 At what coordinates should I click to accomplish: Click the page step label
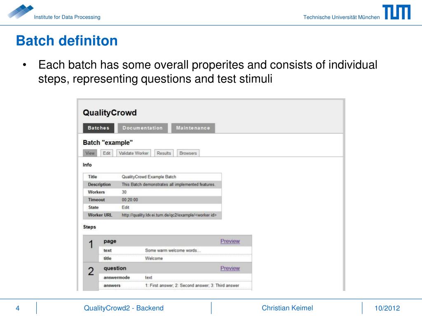point(110,241)
